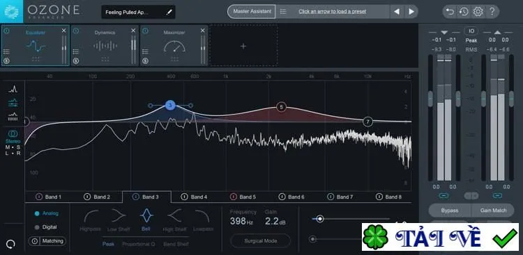Viewport: 523px width, 255px height.
Task: Click the third spectrum display icon
Action: 13,117
